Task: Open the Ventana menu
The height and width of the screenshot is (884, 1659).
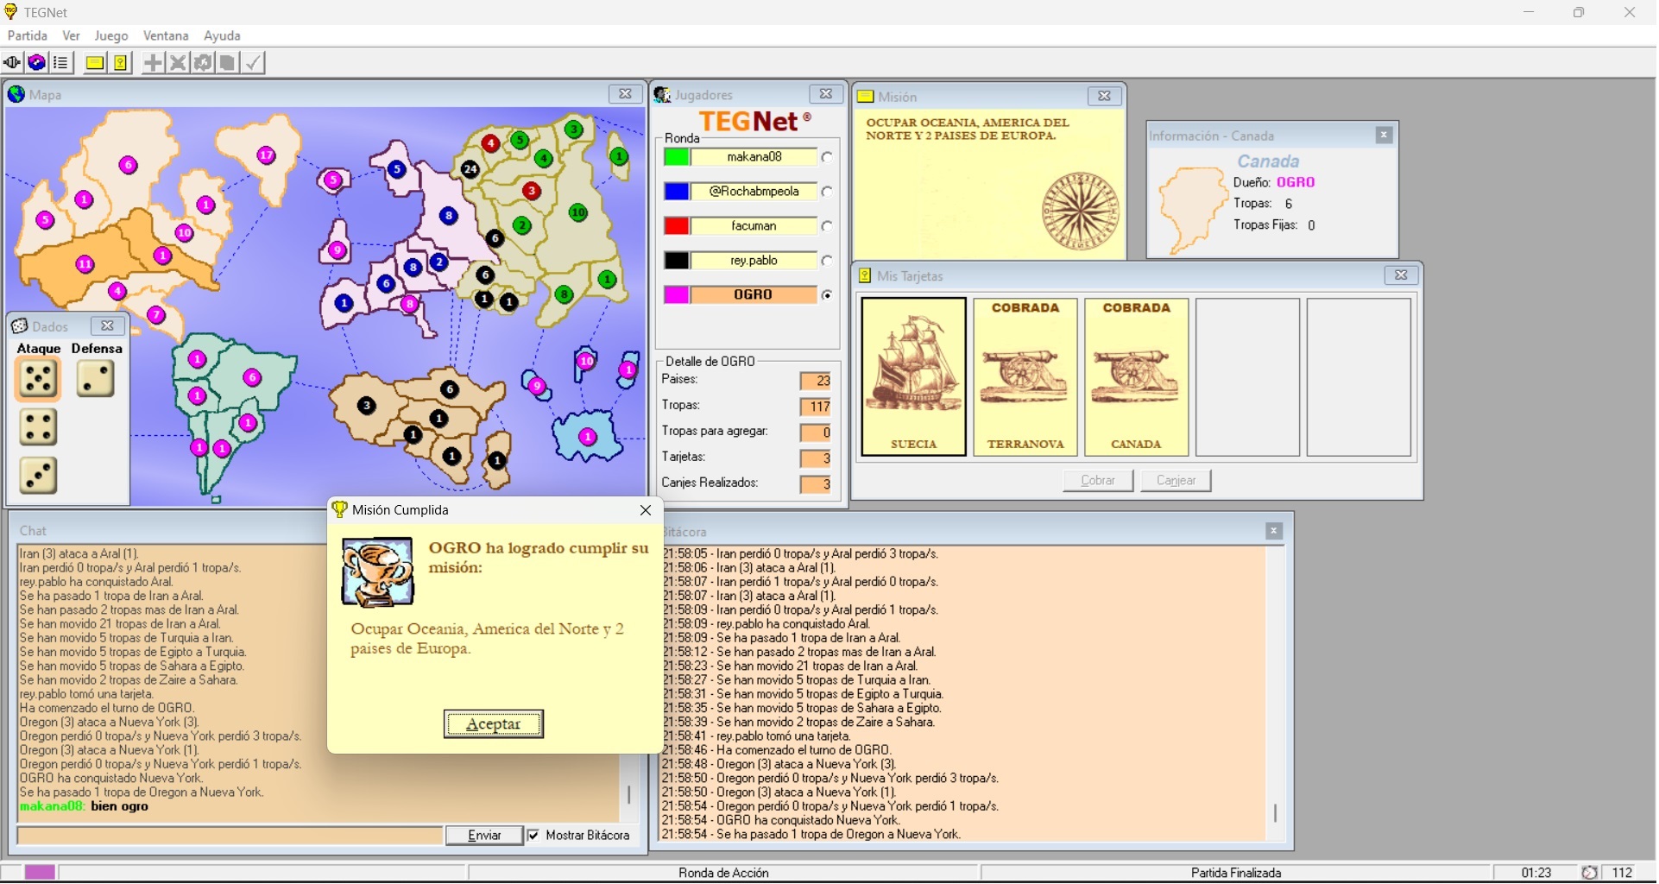Action: [x=166, y=35]
